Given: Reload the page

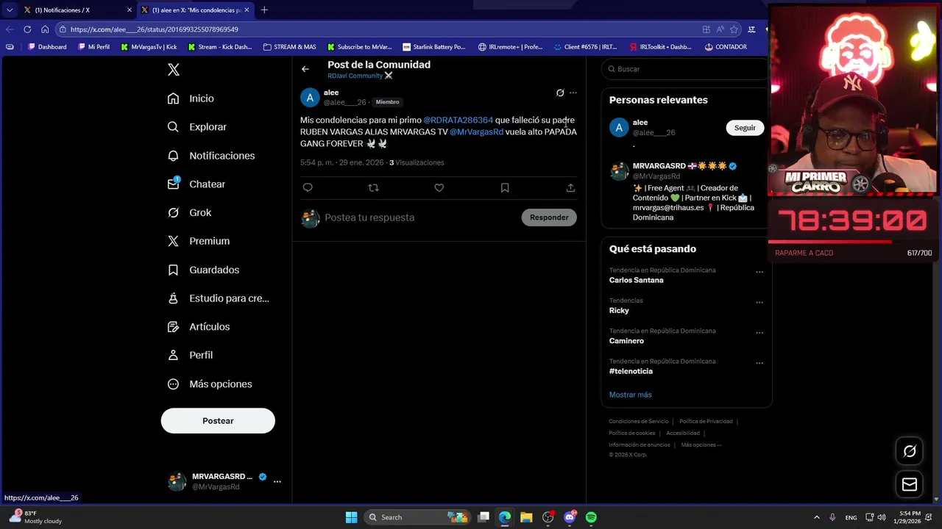Looking at the screenshot, I should tap(27, 29).
